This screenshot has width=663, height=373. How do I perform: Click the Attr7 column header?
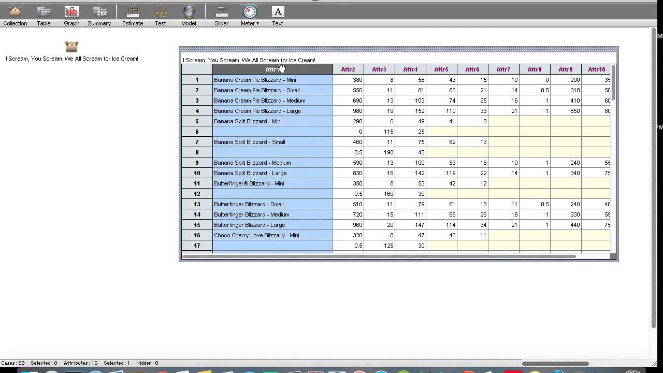coord(503,69)
